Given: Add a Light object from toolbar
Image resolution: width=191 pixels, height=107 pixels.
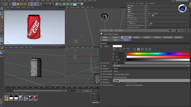Looking at the screenshot, I should click(x=82, y=4).
